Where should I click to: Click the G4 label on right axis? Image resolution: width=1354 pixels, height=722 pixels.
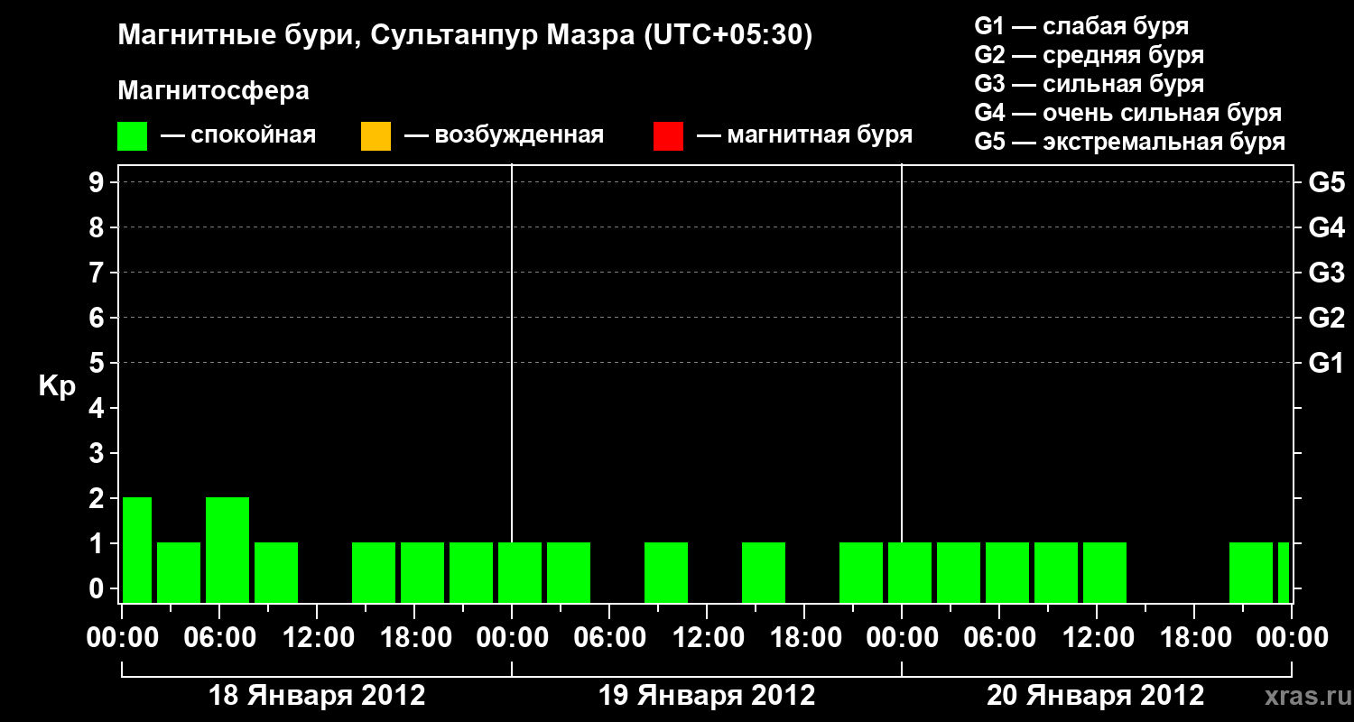[1327, 228]
